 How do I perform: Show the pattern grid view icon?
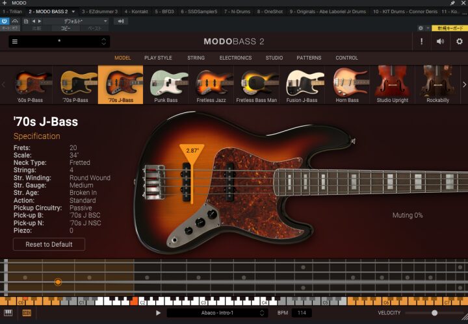tap(27, 313)
